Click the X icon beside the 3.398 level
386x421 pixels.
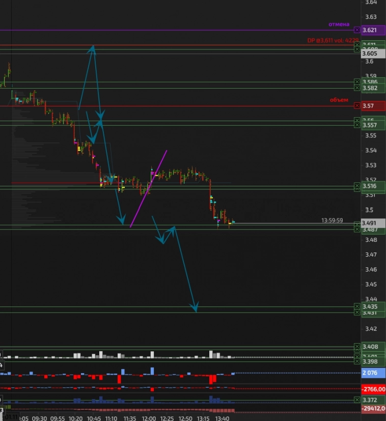tap(357, 361)
